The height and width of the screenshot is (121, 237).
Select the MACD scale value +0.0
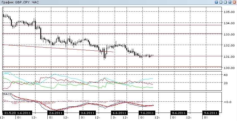(228, 102)
